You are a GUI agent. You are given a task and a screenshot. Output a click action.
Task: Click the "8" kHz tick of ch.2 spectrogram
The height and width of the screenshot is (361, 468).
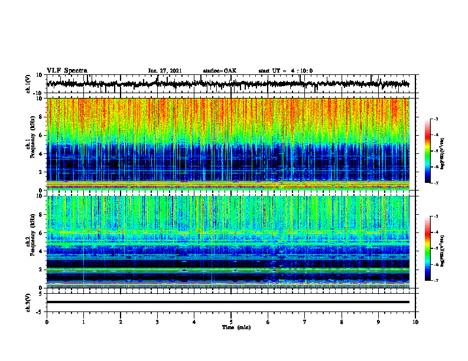[41, 215]
